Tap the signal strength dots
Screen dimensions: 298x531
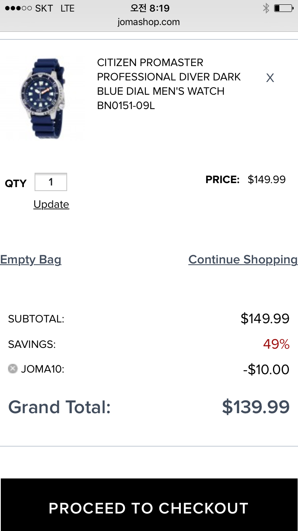click(x=18, y=8)
